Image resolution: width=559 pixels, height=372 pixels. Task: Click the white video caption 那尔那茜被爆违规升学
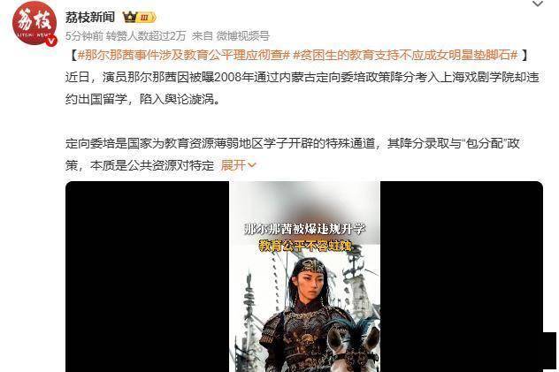(x=304, y=229)
